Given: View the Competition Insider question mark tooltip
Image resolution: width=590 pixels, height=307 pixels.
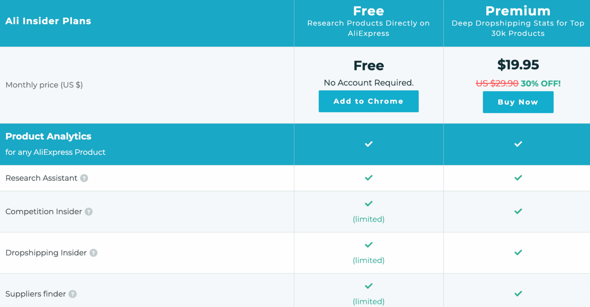Looking at the screenshot, I should pyautogui.click(x=89, y=211).
